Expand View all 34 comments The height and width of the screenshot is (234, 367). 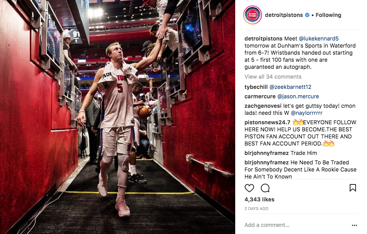coord(273,77)
